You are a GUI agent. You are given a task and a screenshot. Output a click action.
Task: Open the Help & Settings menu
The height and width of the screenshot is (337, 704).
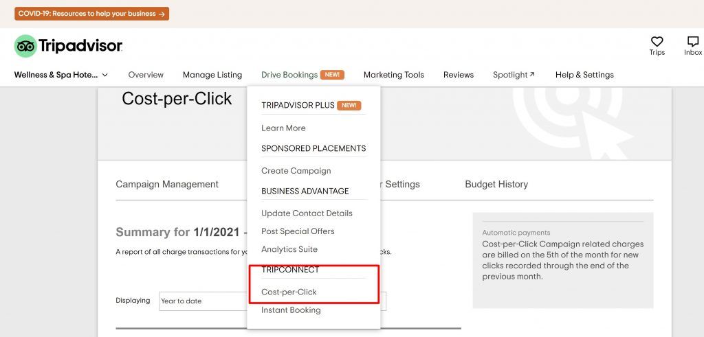point(584,75)
